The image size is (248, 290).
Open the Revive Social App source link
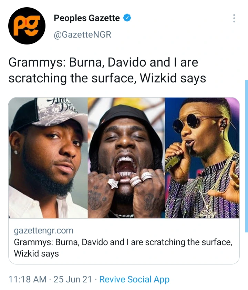click(134, 279)
